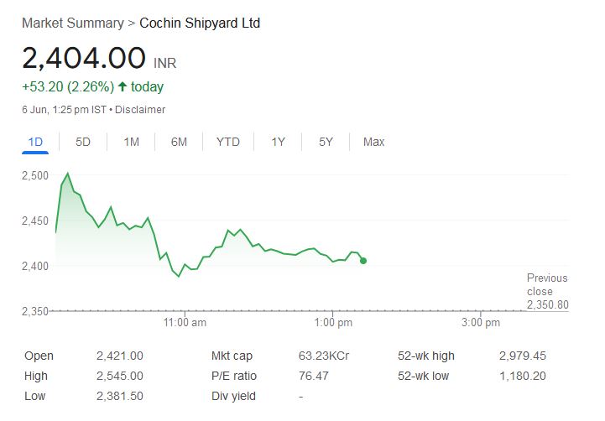The width and height of the screenshot is (605, 421).
Task: Click the 52-wk high value 2,979.45
Action: (x=522, y=356)
